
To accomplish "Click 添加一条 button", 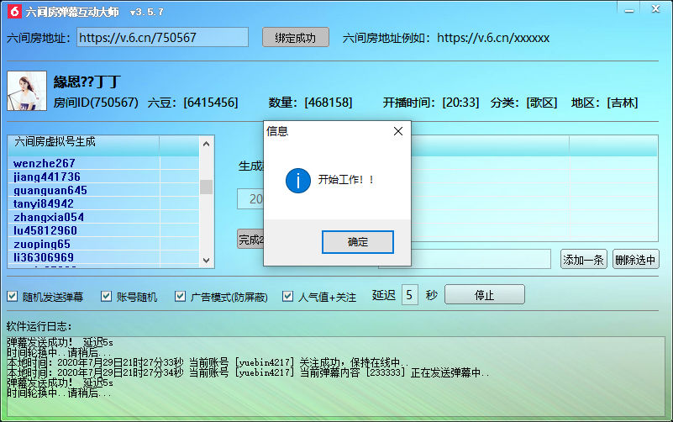I will 583,259.
